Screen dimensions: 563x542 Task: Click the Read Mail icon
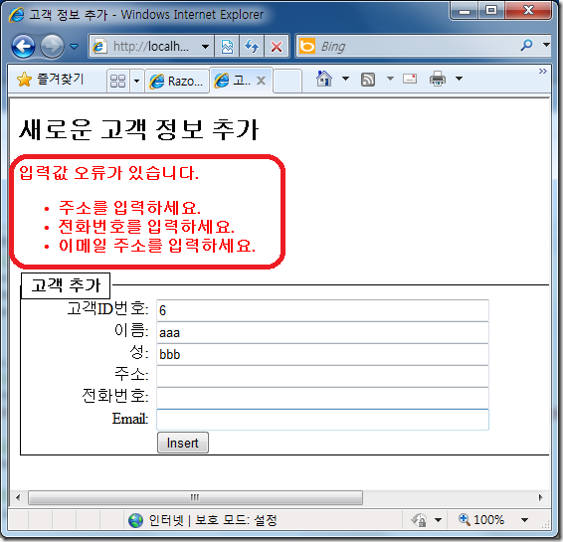tap(410, 79)
